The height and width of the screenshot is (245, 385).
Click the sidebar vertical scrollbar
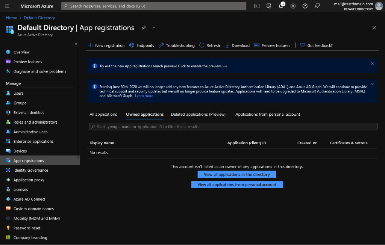pyautogui.click(x=79, y=103)
